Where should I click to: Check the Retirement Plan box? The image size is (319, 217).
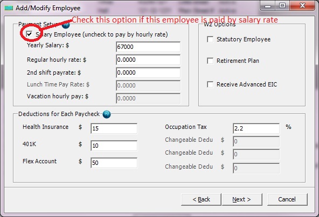(210, 61)
